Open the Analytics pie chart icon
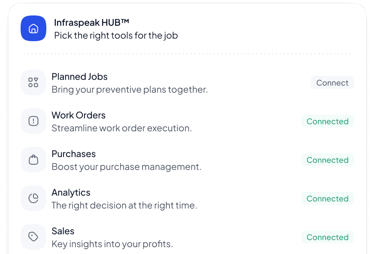Screen dimensions: 375x254 33,198
